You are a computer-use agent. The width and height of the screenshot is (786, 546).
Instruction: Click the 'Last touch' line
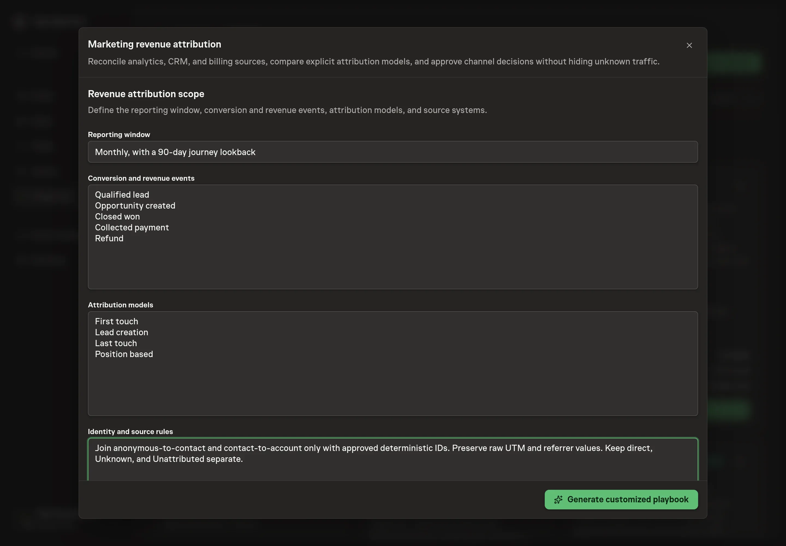click(116, 343)
